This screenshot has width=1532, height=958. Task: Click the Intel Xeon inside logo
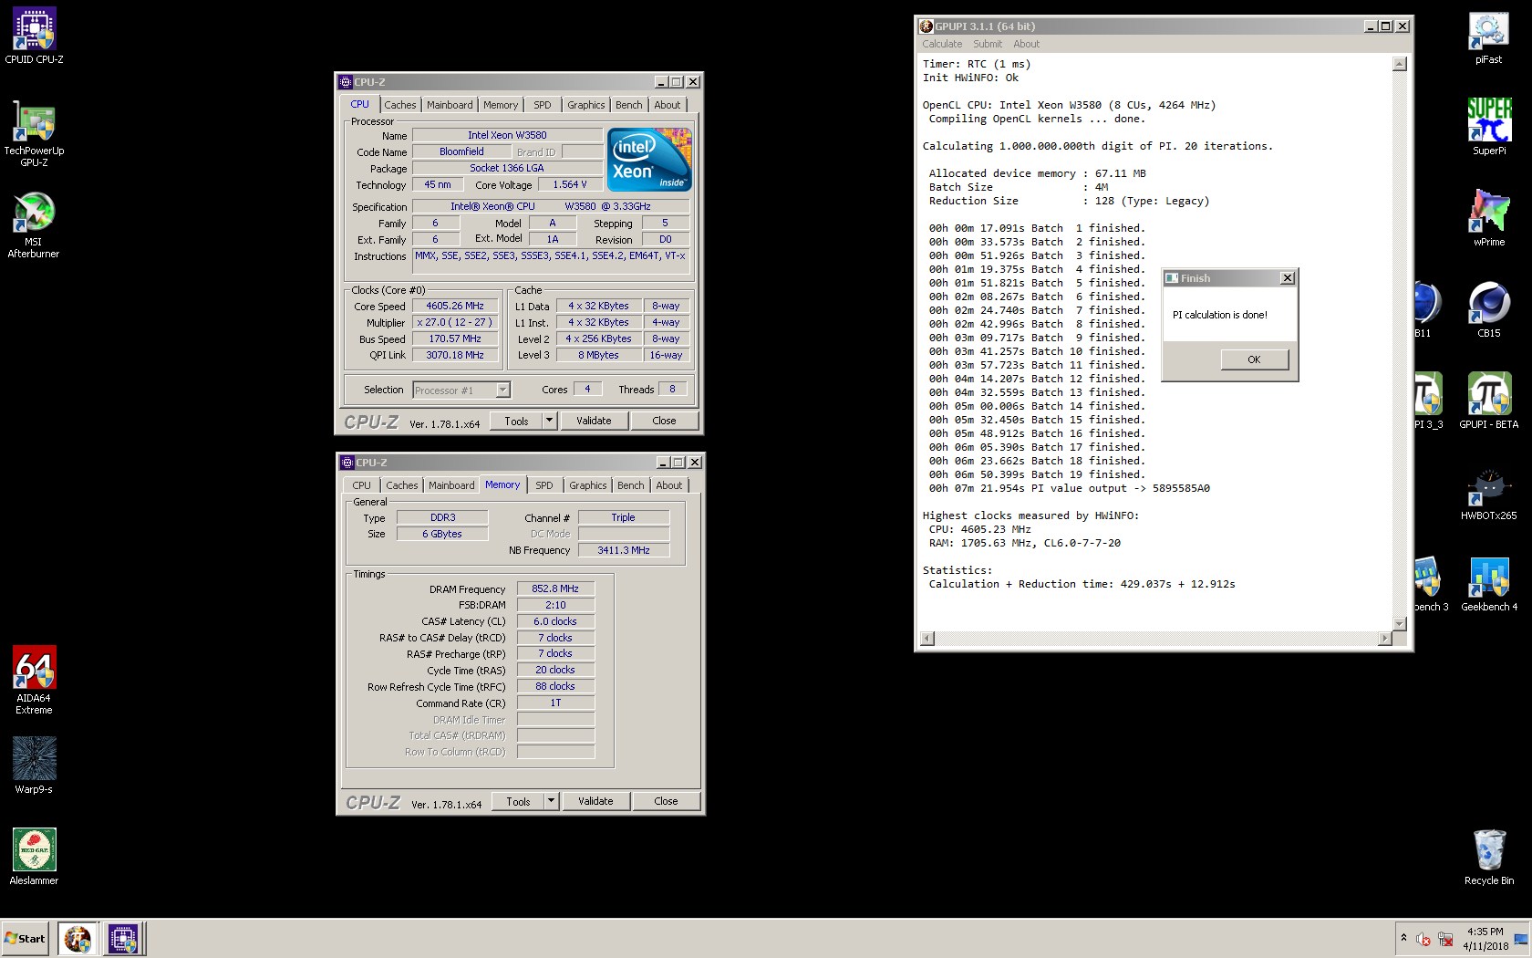(649, 159)
